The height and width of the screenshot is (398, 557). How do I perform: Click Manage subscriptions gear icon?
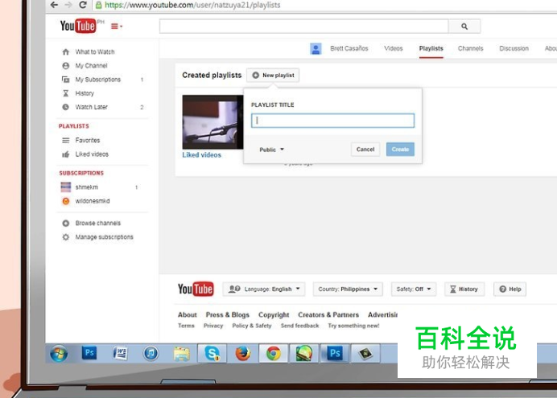tap(66, 237)
